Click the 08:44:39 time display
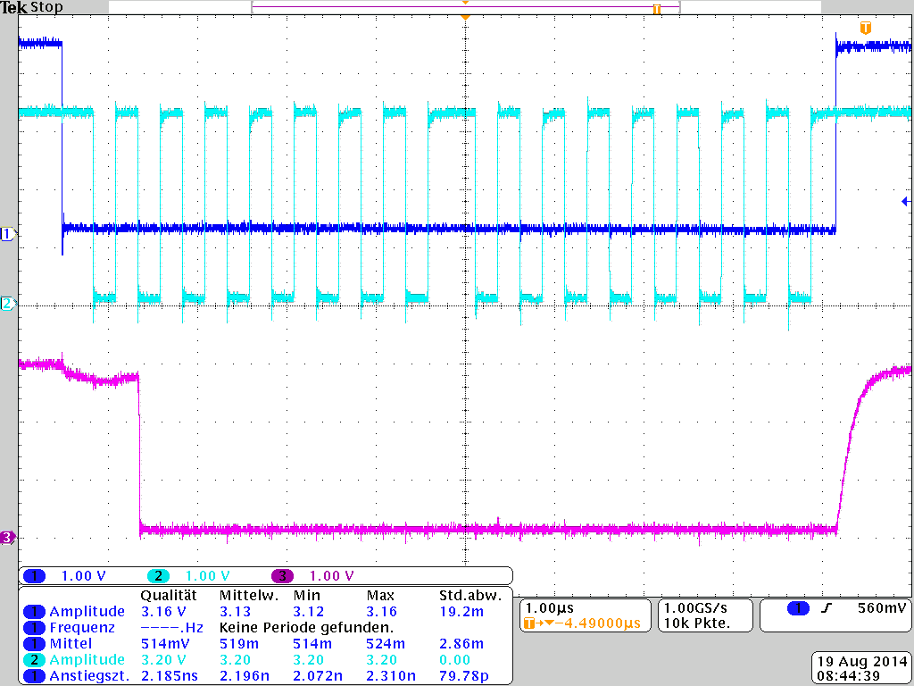Viewport: 914px width, 686px height. click(848, 676)
